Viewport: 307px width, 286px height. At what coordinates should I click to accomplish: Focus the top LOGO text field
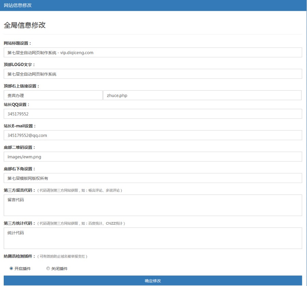[153, 74]
